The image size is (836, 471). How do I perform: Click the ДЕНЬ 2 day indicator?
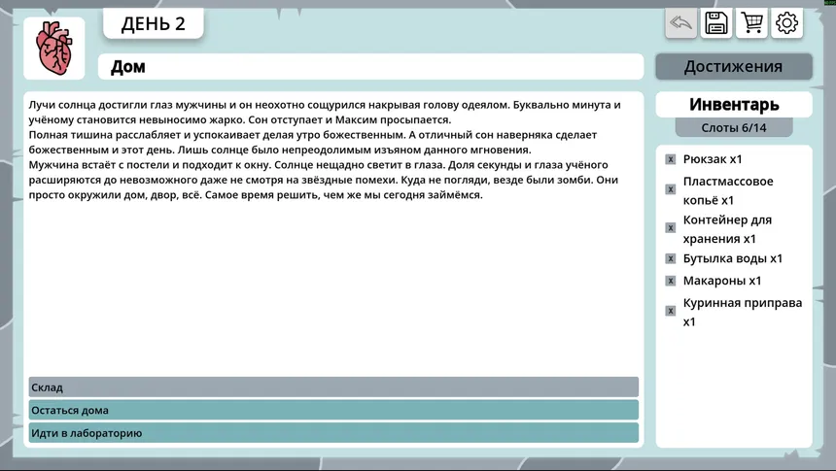(x=153, y=24)
